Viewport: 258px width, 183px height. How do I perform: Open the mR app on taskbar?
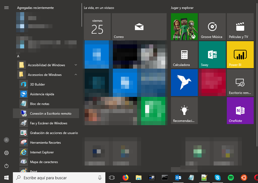(x=152, y=178)
